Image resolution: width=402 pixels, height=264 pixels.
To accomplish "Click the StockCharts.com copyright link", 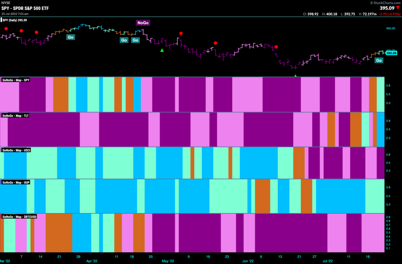I will [x=385, y=3].
